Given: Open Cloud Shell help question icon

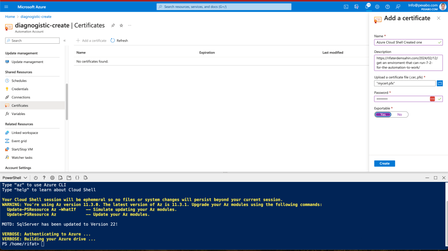Looking at the screenshot, I should 44,178.
